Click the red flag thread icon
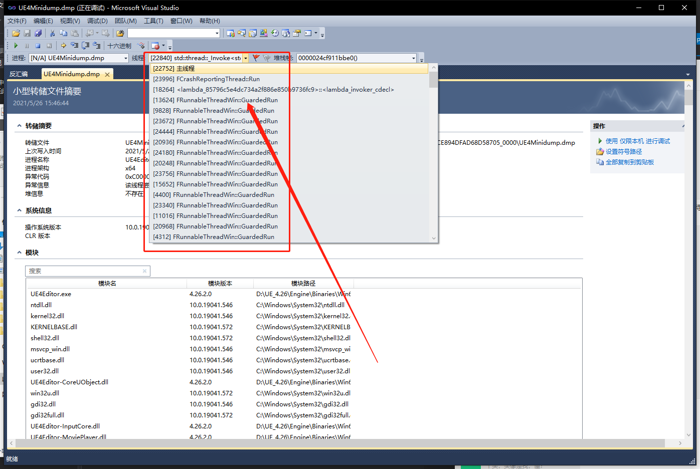 [x=256, y=58]
